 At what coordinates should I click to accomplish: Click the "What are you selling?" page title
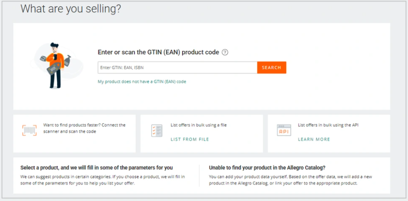[71, 9]
